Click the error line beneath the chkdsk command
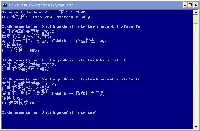The height and width of the screenshot is (131, 200). tap(27, 69)
